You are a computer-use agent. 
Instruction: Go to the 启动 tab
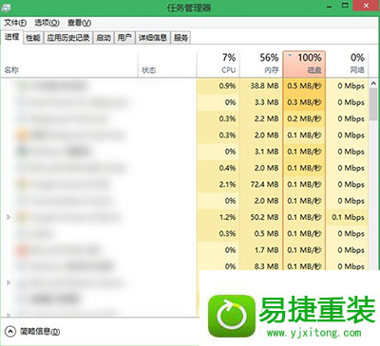(x=104, y=38)
